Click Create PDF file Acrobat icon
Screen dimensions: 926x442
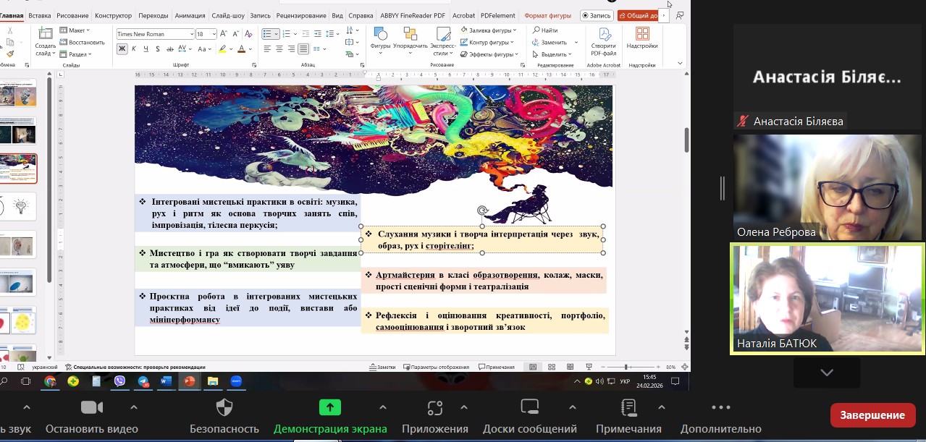tap(603, 35)
